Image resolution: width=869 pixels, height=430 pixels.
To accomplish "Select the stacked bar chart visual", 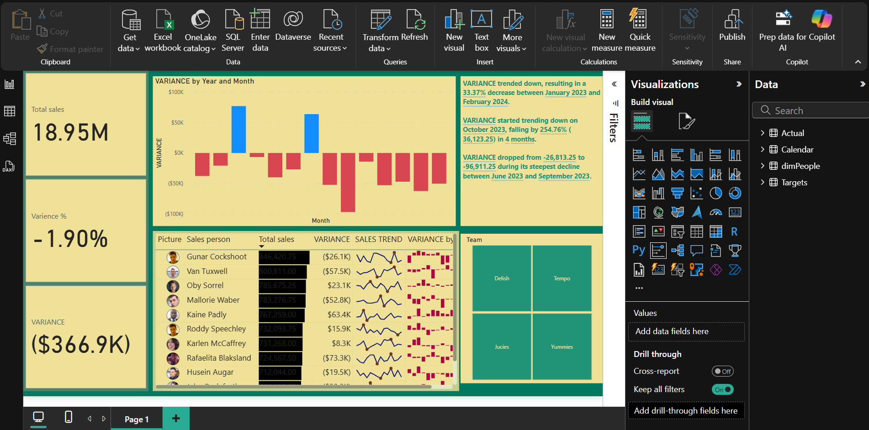I will click(639, 155).
